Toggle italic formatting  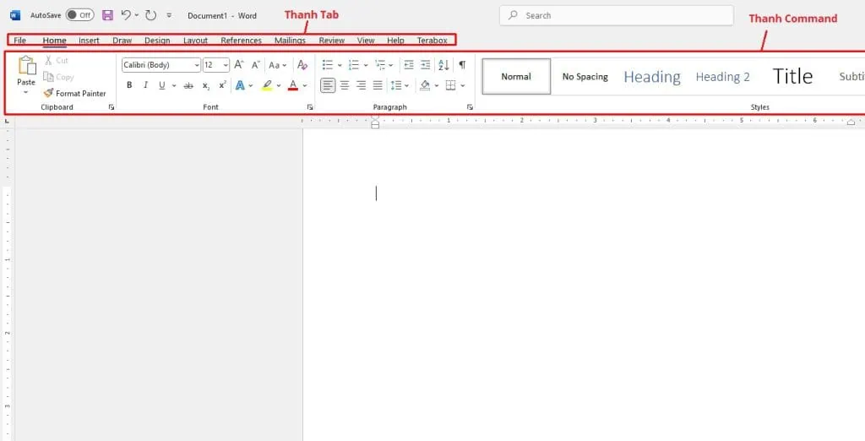point(145,85)
